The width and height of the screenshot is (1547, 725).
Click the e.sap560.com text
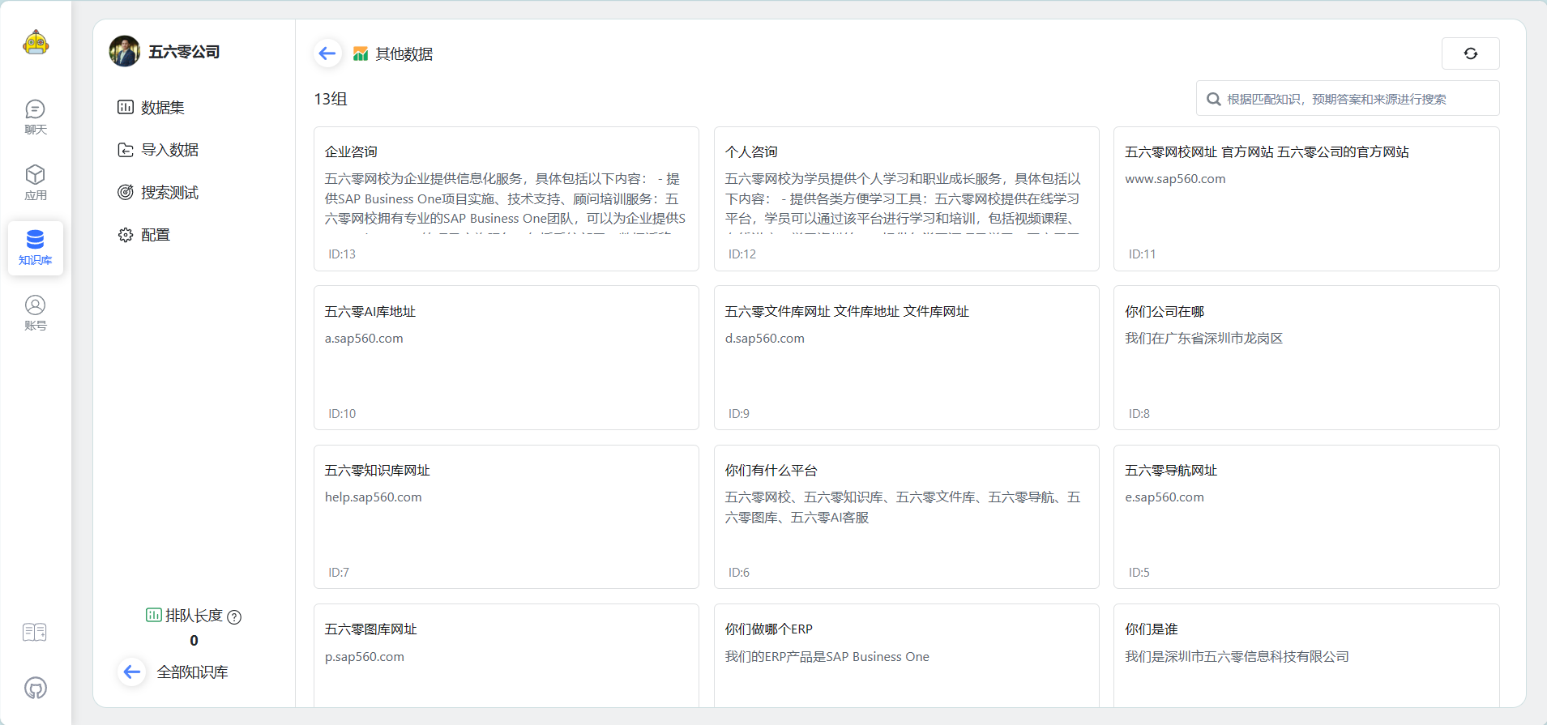pyautogui.click(x=1165, y=497)
